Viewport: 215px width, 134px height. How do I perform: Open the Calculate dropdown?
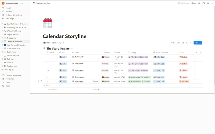(x=53, y=90)
